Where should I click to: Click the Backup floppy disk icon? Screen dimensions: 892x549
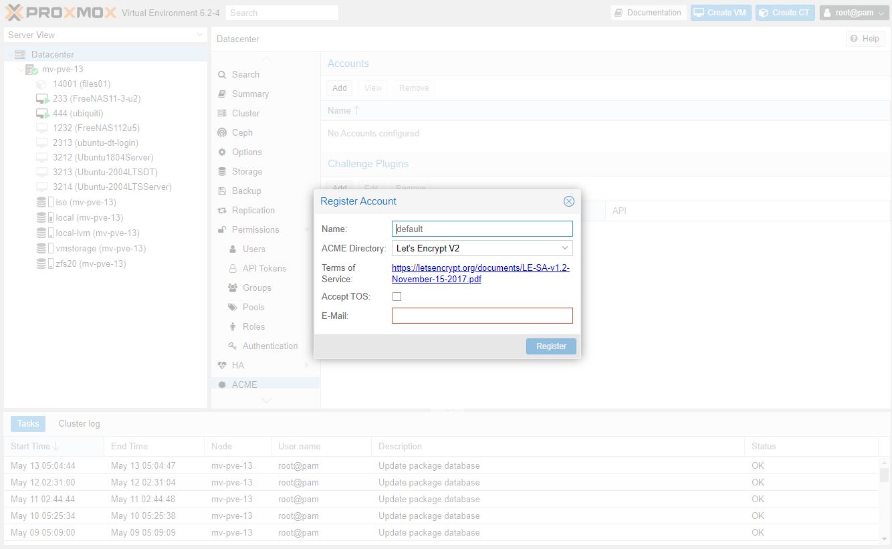[x=222, y=191]
